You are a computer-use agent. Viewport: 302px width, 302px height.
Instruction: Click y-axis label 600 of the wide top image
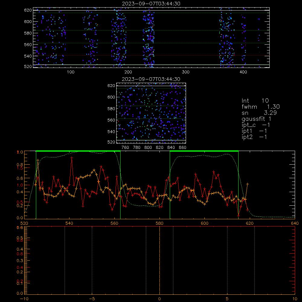point(28,21)
